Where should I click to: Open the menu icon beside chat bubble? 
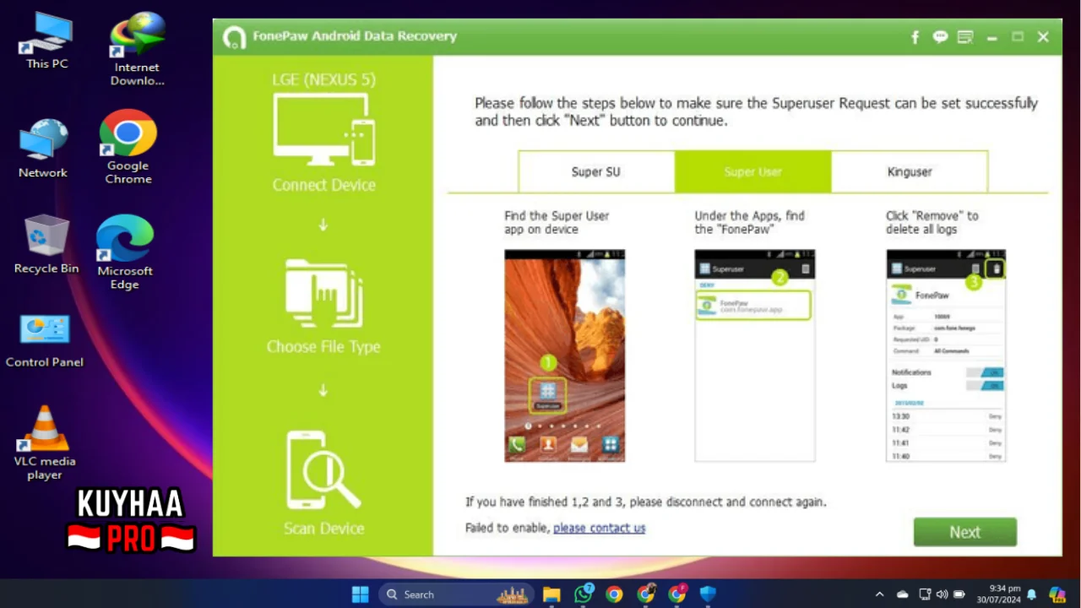click(965, 37)
